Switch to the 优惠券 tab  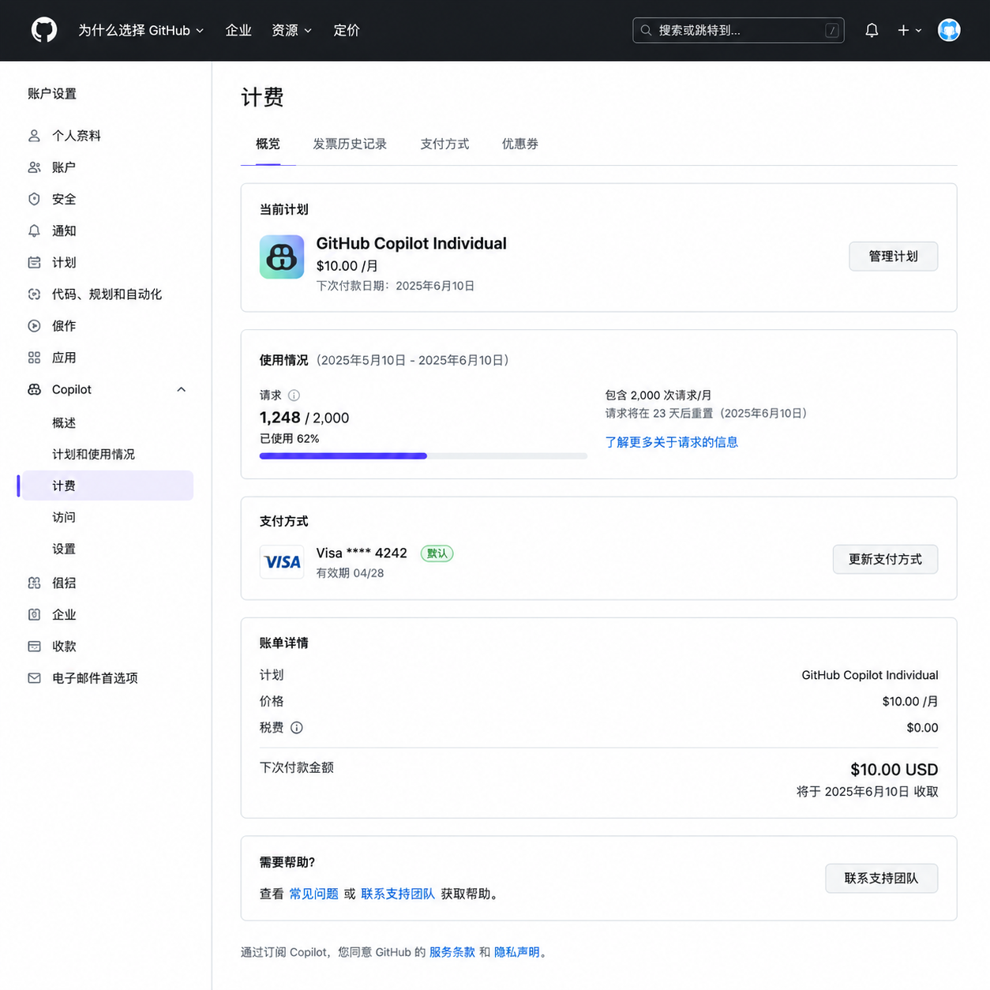(x=520, y=144)
